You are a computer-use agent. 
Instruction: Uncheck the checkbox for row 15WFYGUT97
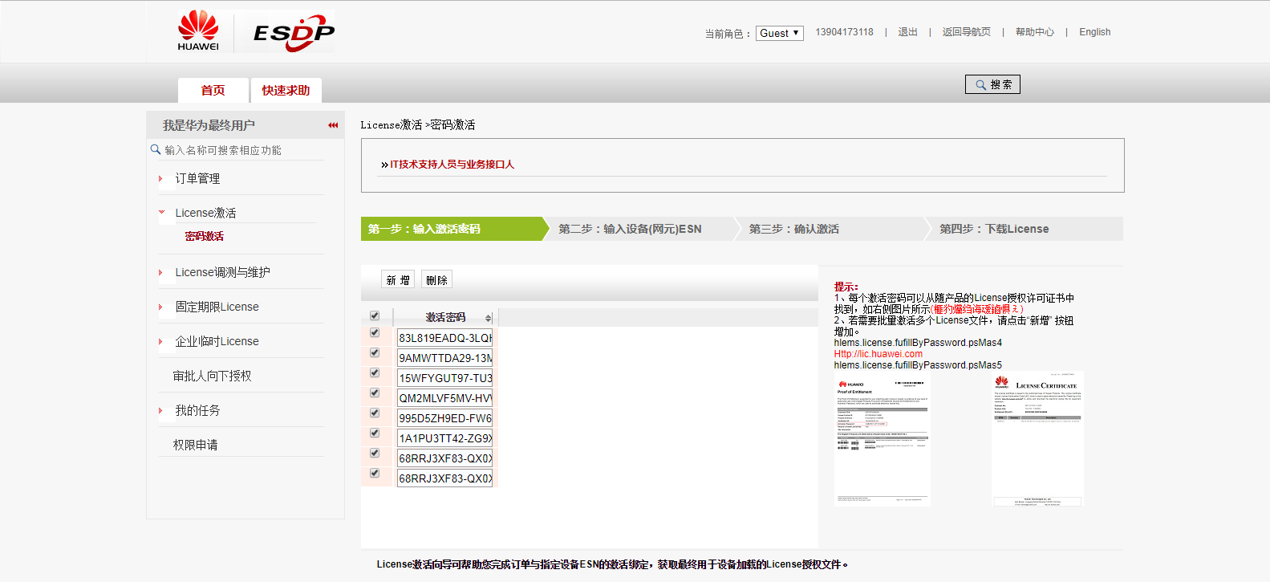(x=375, y=373)
